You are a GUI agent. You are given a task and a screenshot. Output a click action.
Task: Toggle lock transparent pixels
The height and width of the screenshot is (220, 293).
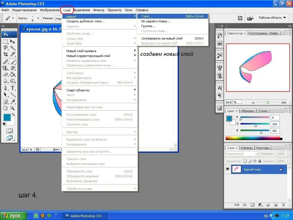245,161
